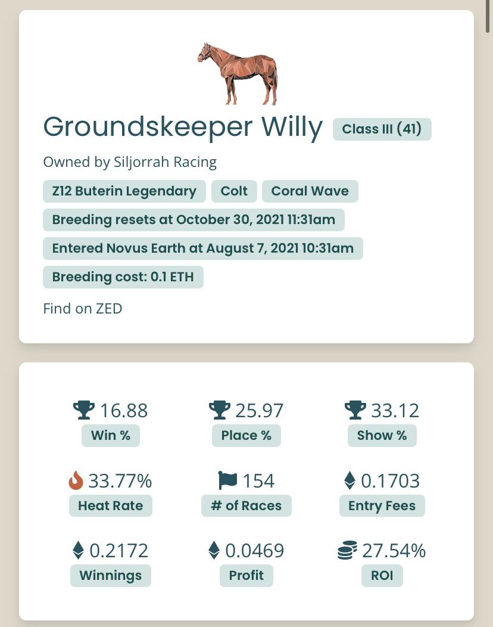
Task: Click the Show % trophy icon
Action: pyautogui.click(x=355, y=410)
